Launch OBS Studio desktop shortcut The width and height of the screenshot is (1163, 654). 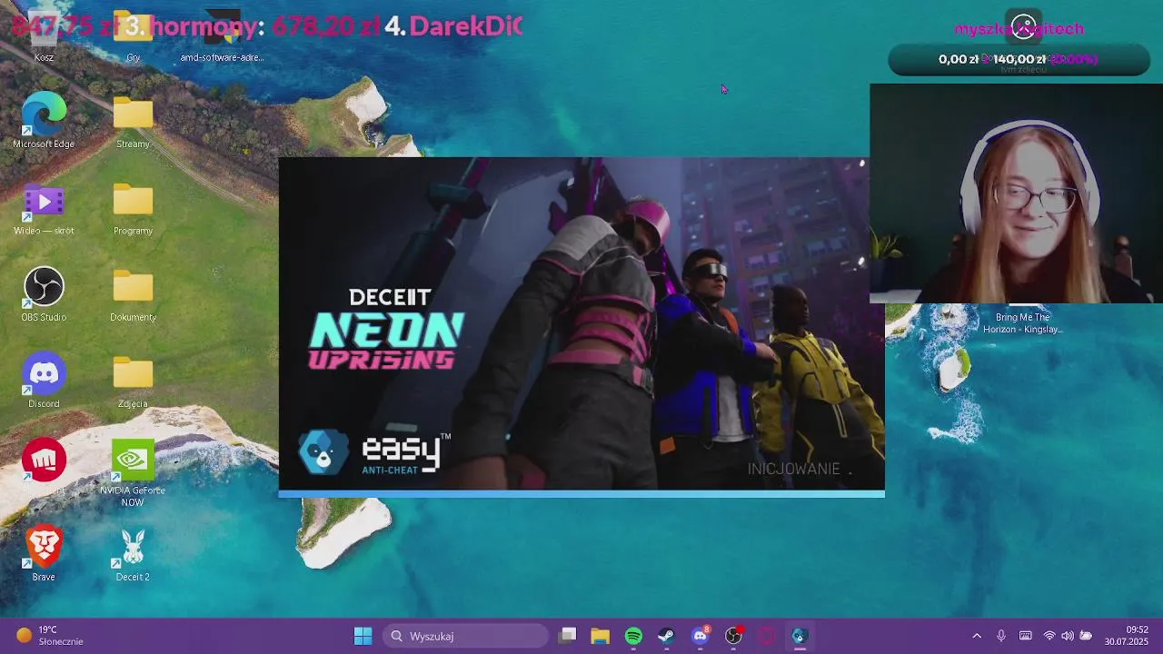44,293
